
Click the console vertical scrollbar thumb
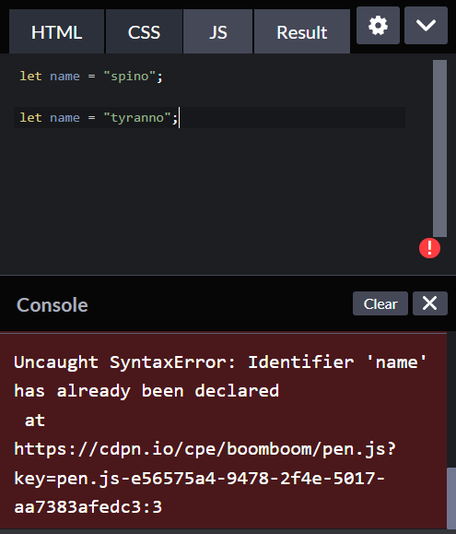coord(451,498)
